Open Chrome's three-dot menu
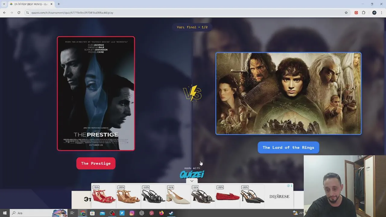Screen dimensions: 386x217 (x=381, y=13)
